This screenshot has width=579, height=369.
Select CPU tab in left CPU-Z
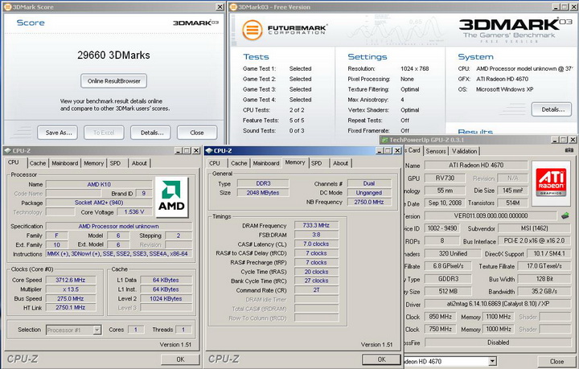tap(14, 162)
